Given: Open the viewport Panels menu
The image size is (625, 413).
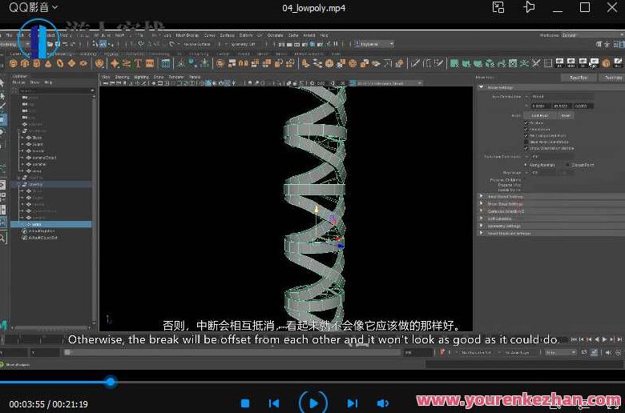Looking at the screenshot, I should [195, 77].
